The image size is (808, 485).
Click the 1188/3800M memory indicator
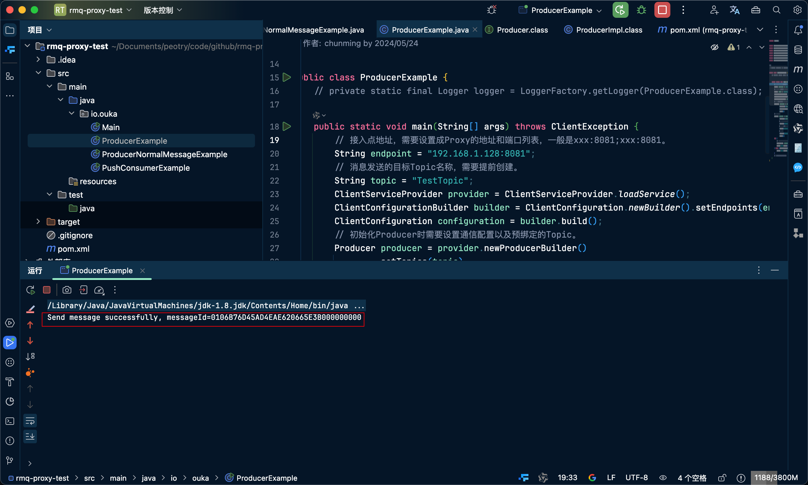point(776,478)
